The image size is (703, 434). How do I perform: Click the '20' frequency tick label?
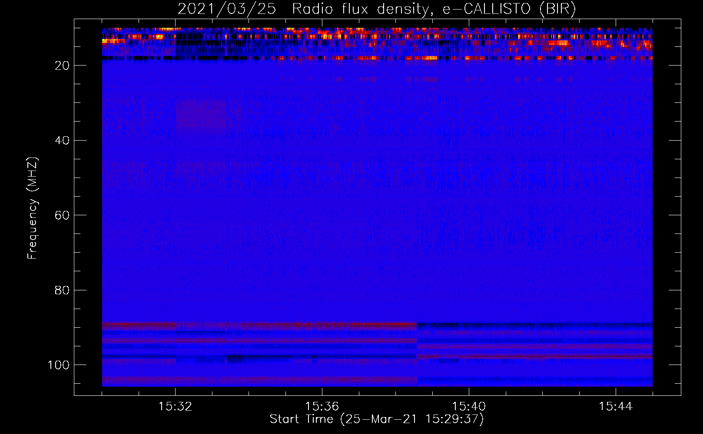(x=62, y=66)
